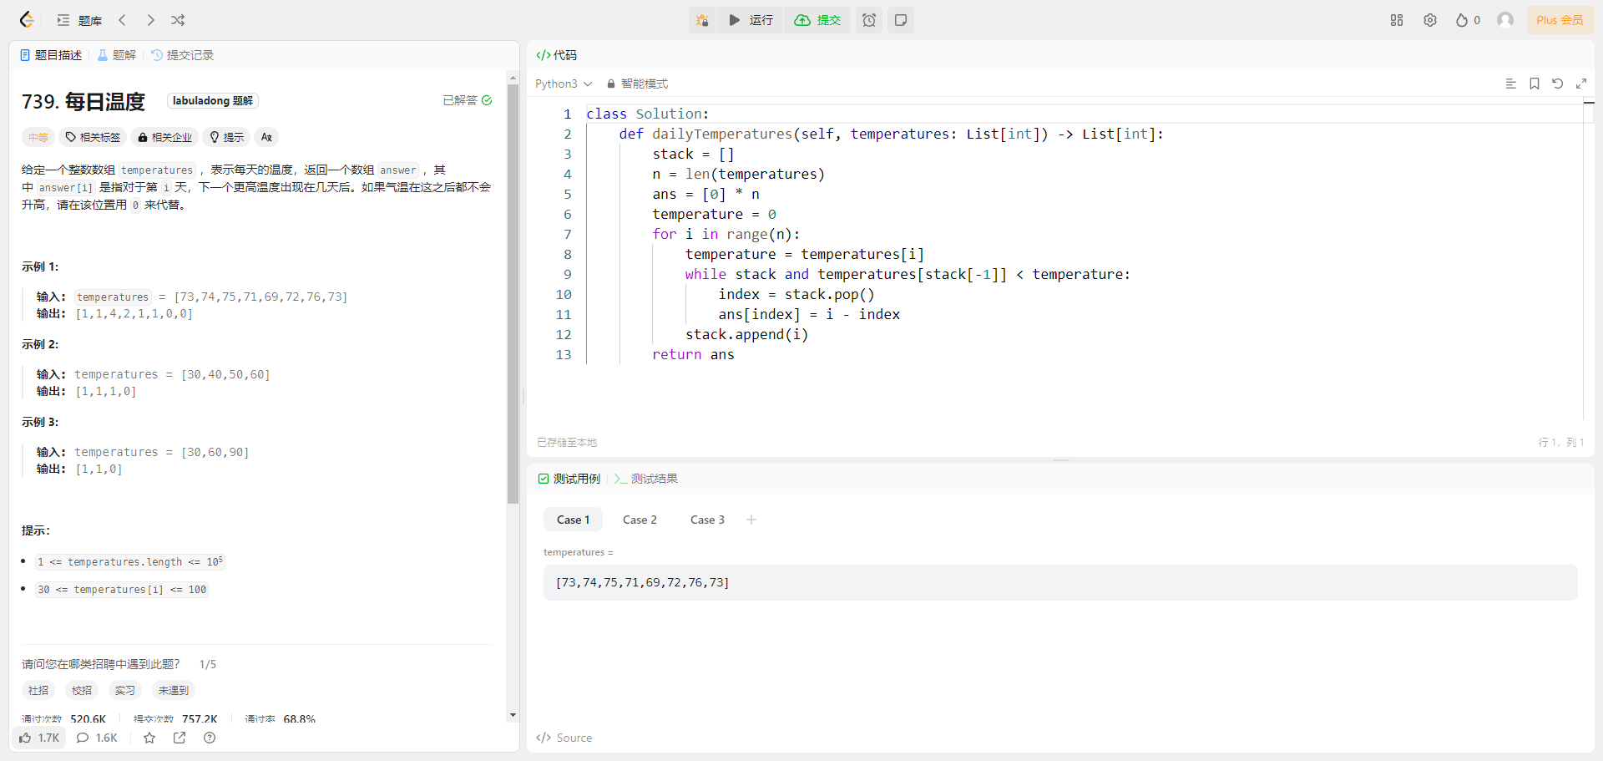Like the problem with thumbs-up 1.7K
Screen dimensions: 1603x761
(x=39, y=738)
